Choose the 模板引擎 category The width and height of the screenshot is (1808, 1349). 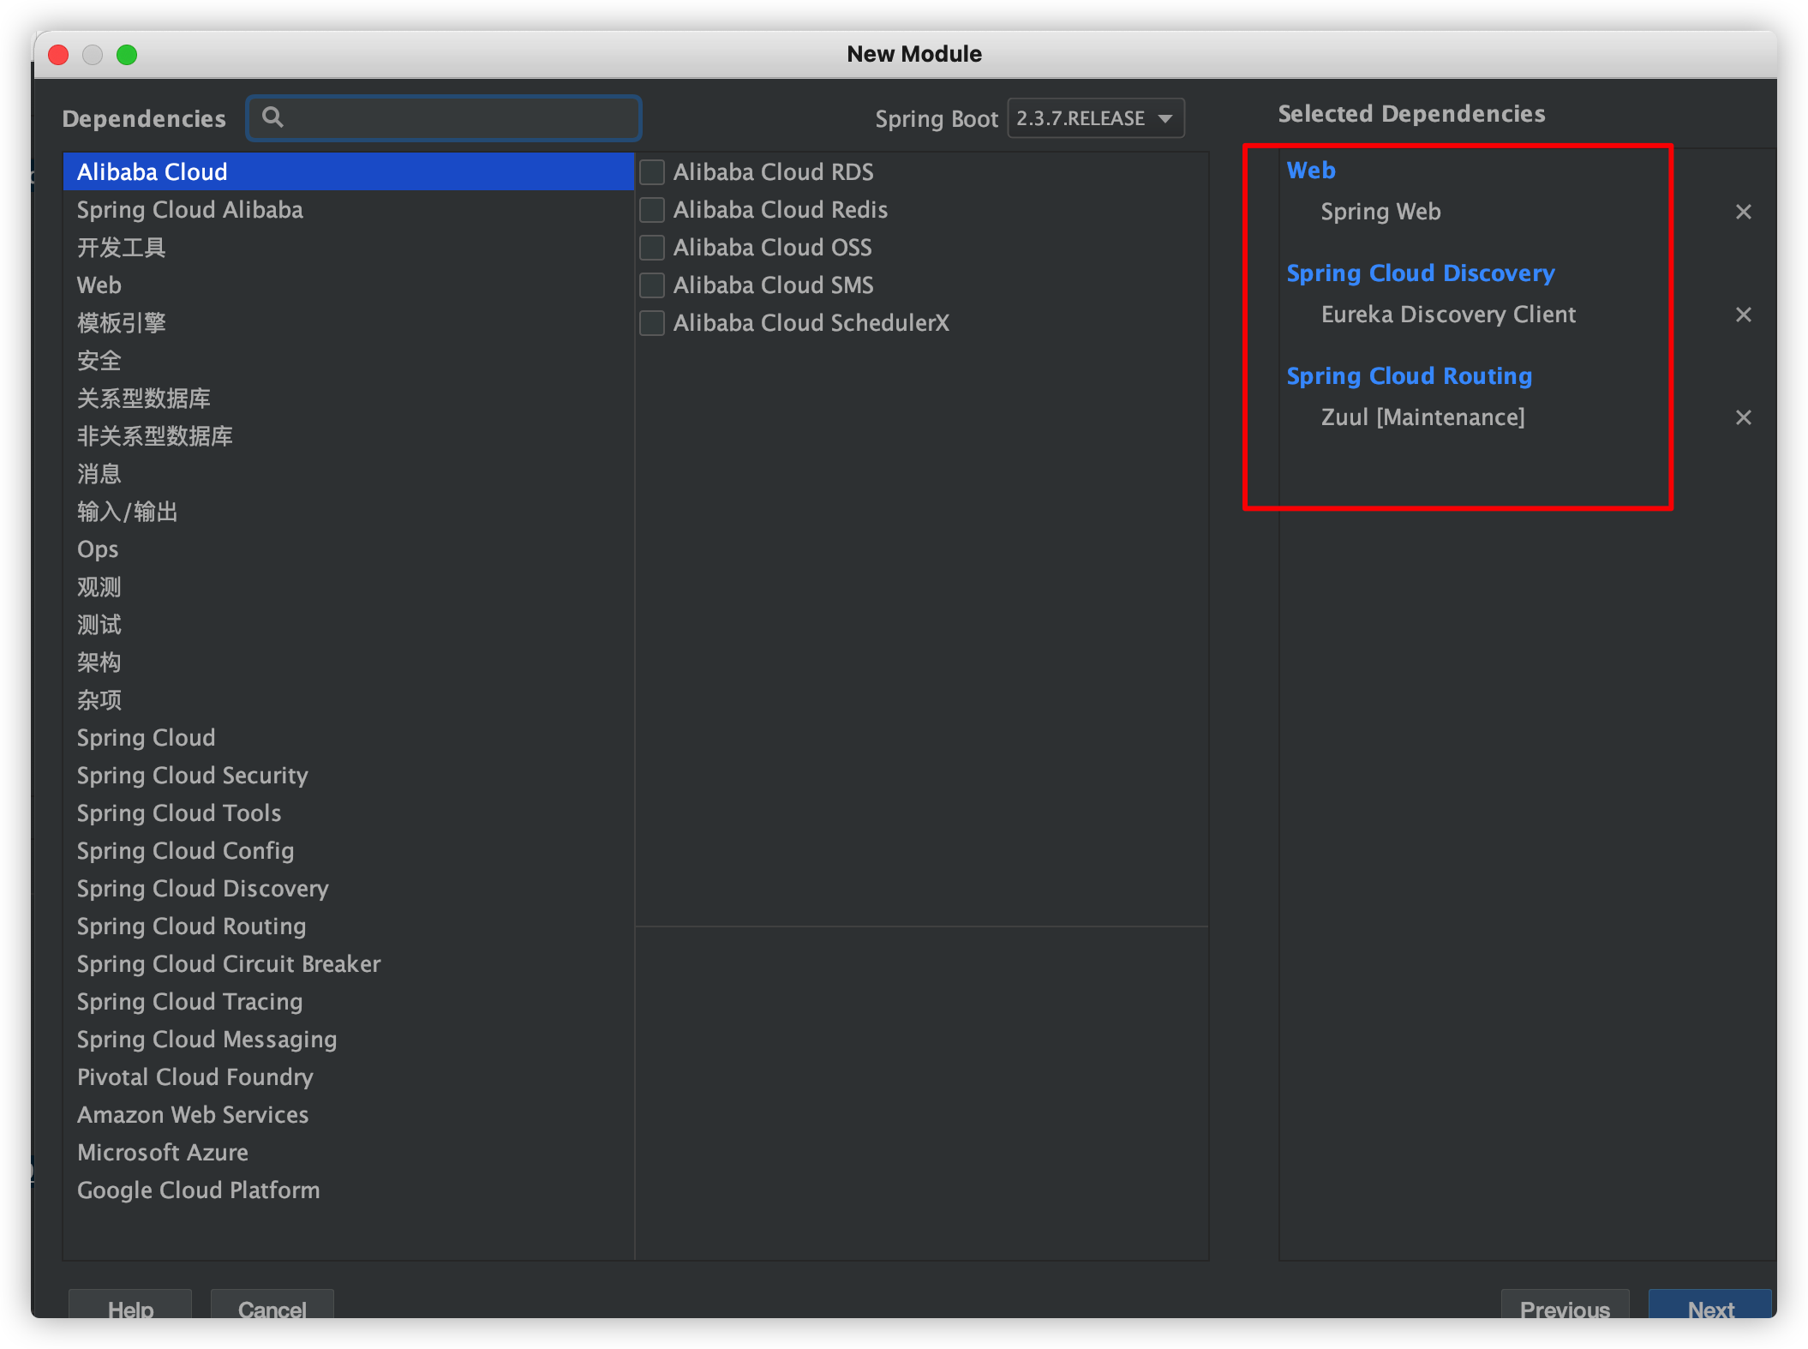point(348,323)
